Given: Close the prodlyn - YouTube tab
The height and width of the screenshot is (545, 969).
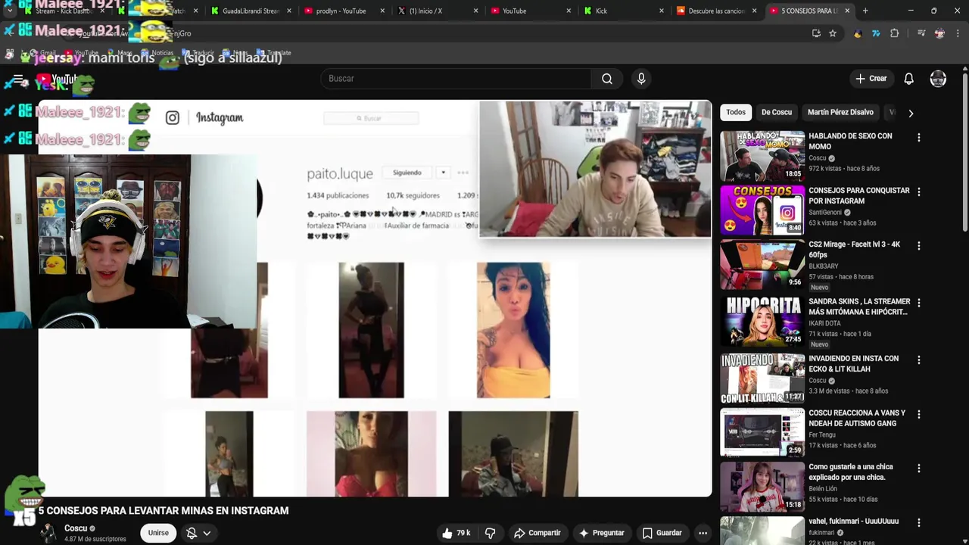Looking at the screenshot, I should [382, 11].
